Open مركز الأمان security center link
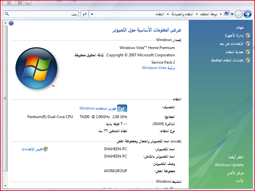This screenshot has height=191, width=255. [235, 173]
